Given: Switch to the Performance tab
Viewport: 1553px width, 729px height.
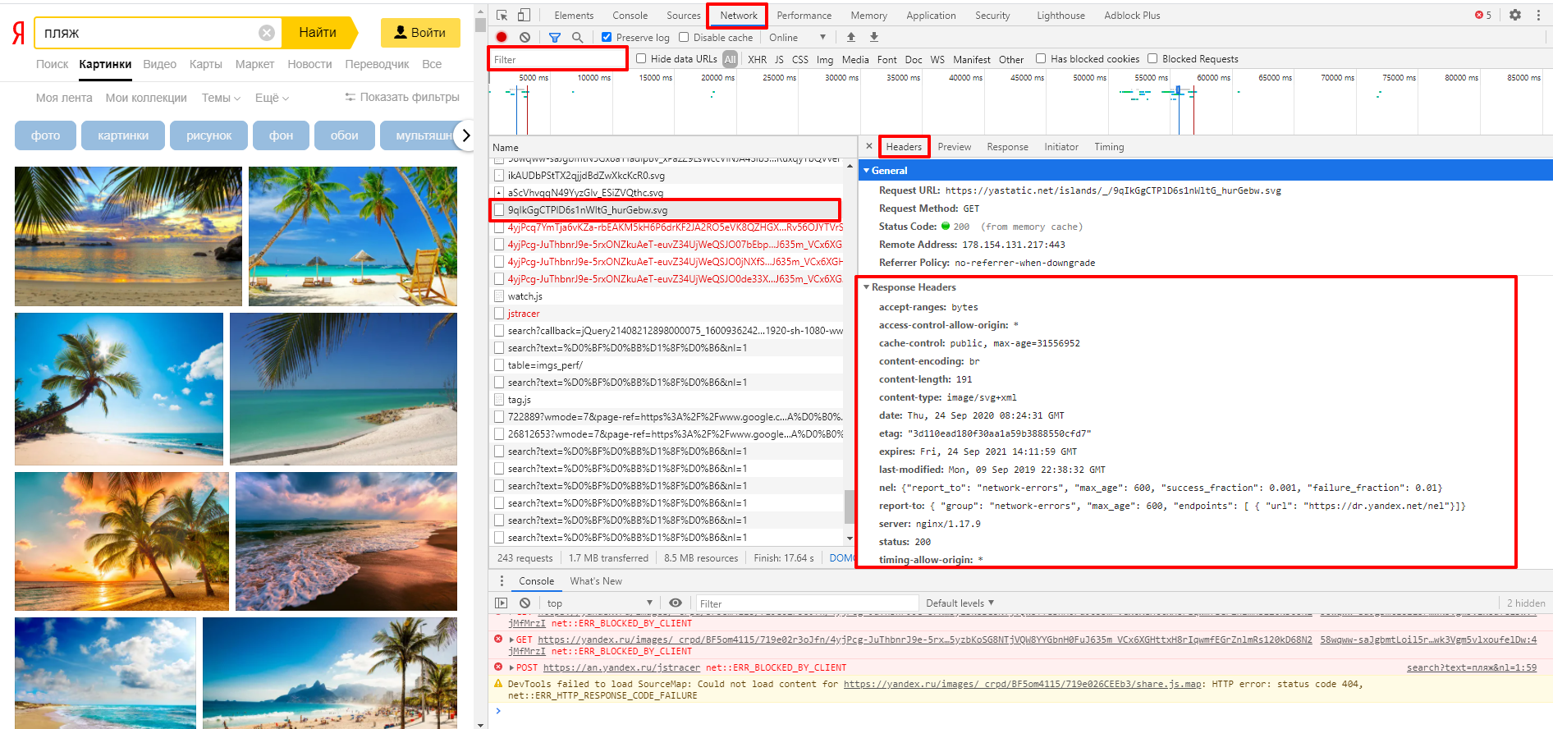Looking at the screenshot, I should (x=804, y=15).
